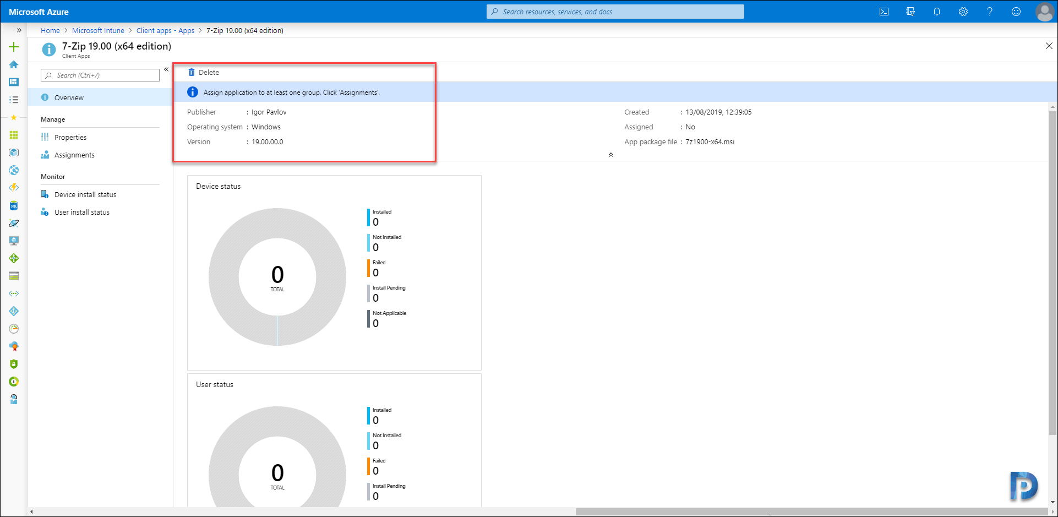The image size is (1058, 517).
Task: Click User status Failed count
Action: coord(375,471)
